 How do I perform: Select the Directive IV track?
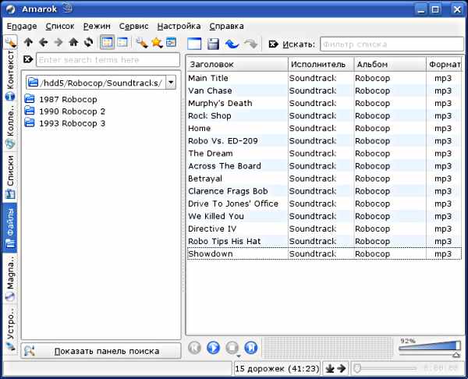pyautogui.click(x=324, y=228)
